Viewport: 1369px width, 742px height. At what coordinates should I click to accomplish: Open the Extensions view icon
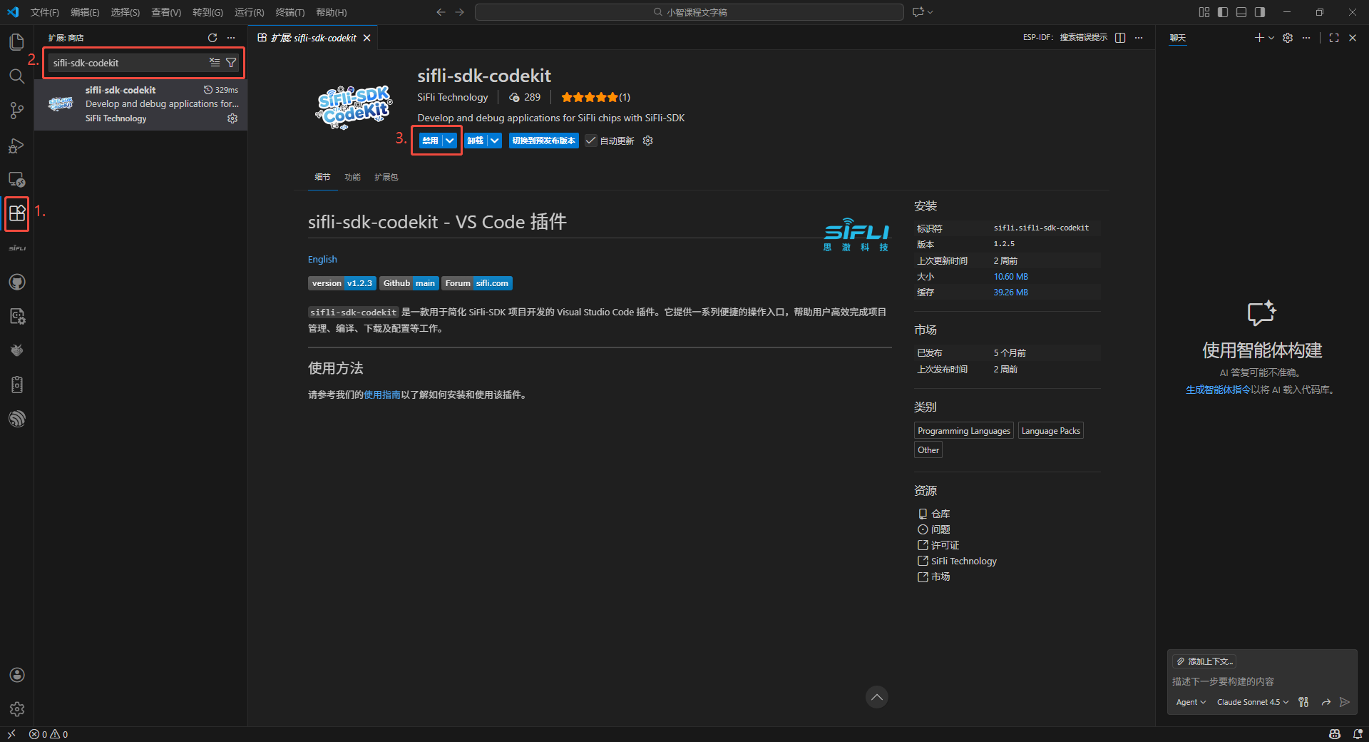coord(17,213)
